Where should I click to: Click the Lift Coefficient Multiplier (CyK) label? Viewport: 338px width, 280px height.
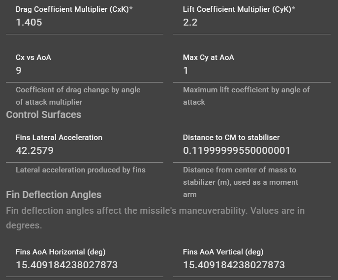point(239,9)
